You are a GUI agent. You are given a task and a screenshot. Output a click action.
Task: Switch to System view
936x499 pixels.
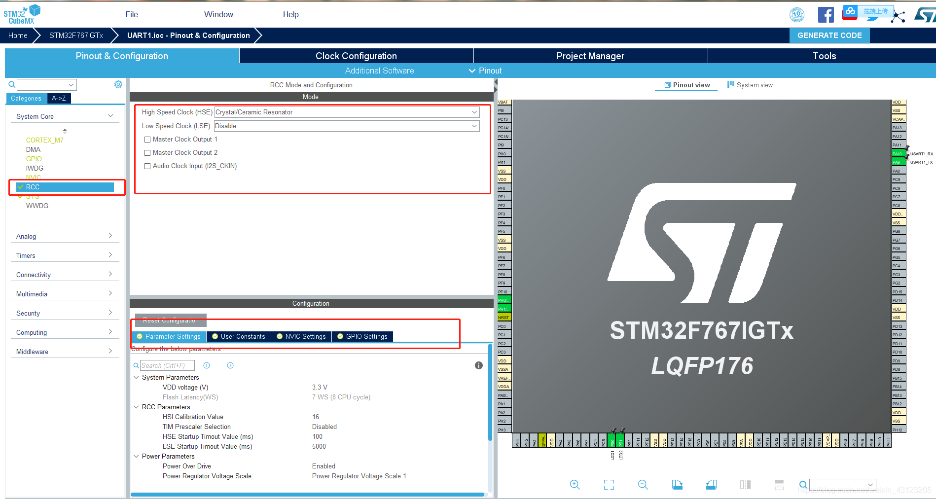point(750,85)
